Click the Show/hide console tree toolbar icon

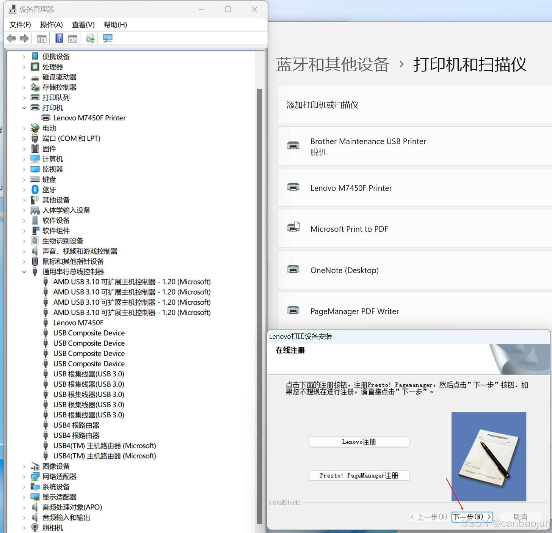[x=42, y=38]
